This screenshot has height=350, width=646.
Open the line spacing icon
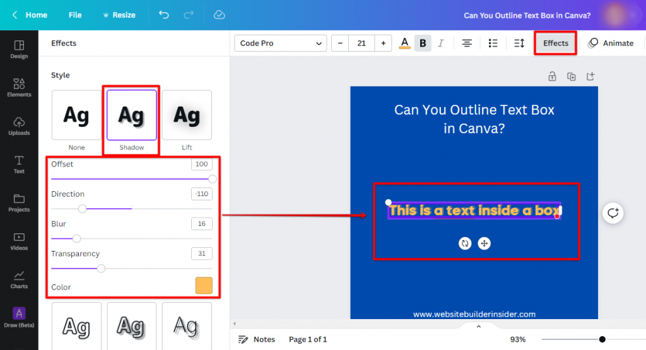[x=519, y=43]
